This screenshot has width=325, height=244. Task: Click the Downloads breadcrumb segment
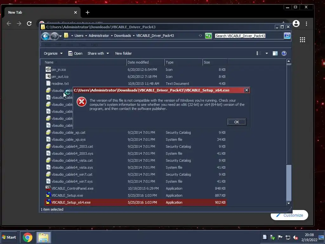pos(123,36)
